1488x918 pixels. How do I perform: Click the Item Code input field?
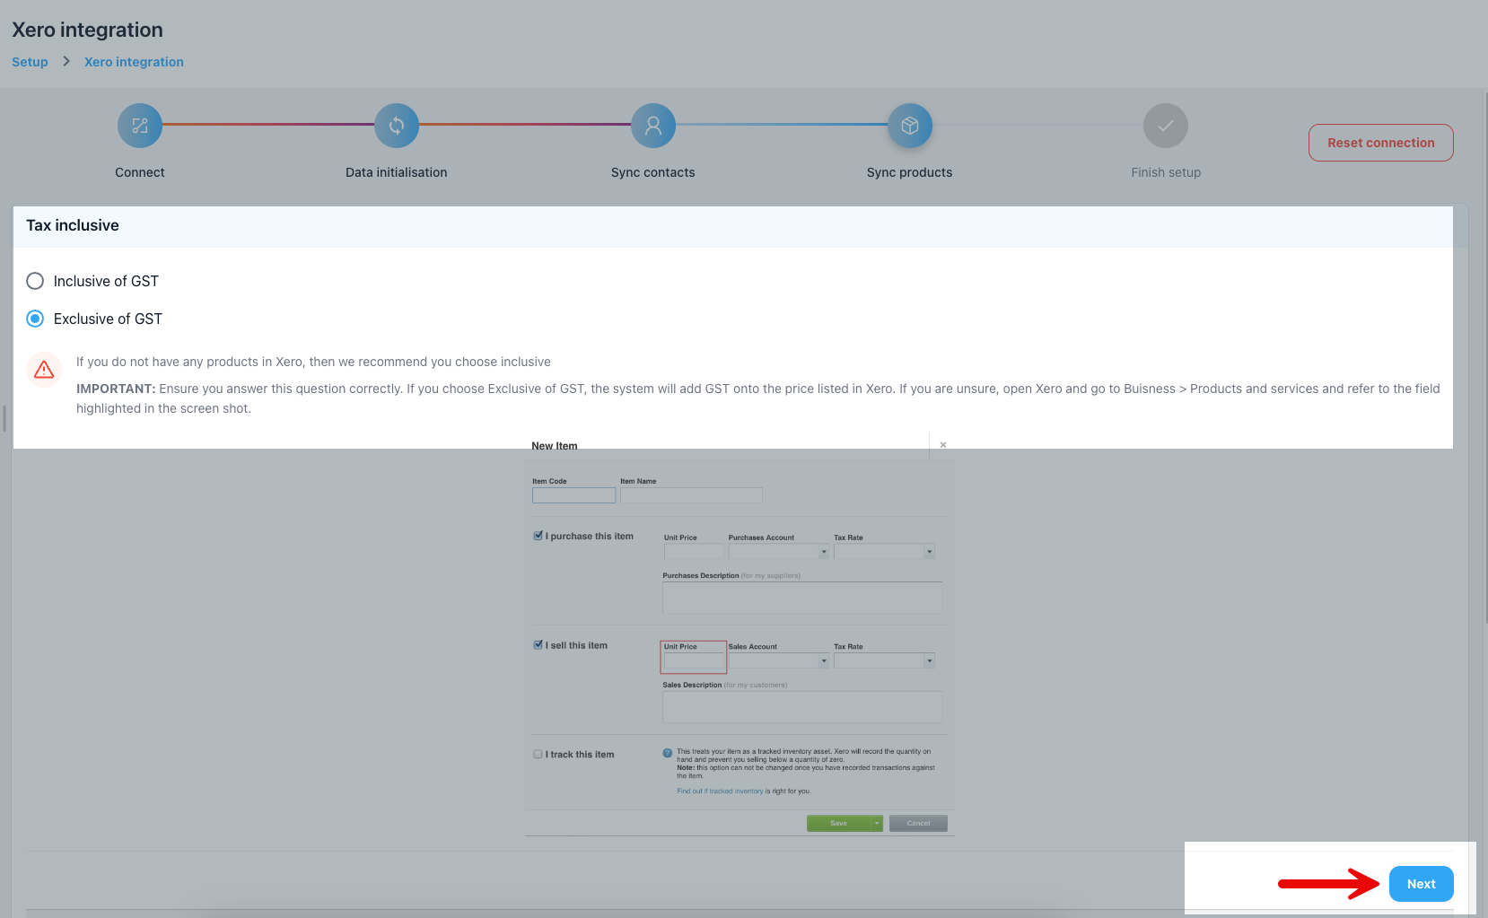pyautogui.click(x=574, y=495)
